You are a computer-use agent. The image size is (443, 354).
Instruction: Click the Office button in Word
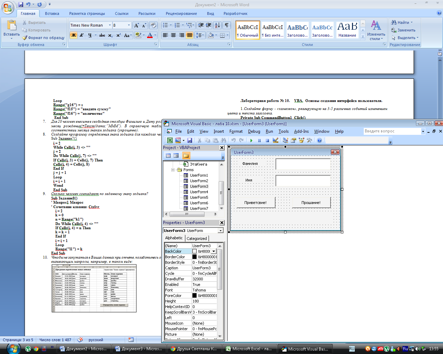(8, 8)
